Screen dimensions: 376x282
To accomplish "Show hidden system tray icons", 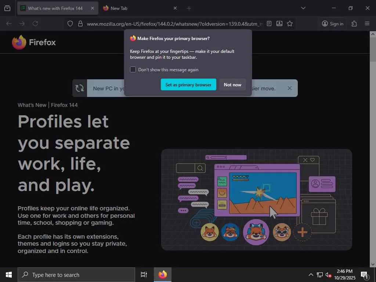I will tap(311, 275).
